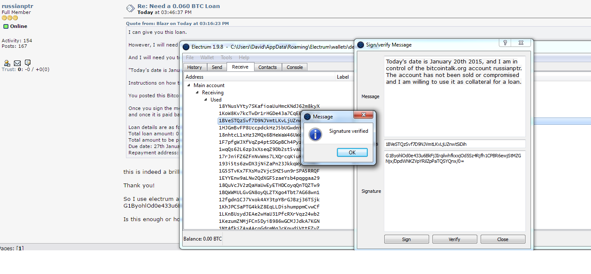Click the Electrum logo in Sign/verify Message title
Image resolution: width=591 pixels, height=274 pixels.
tap(361, 45)
